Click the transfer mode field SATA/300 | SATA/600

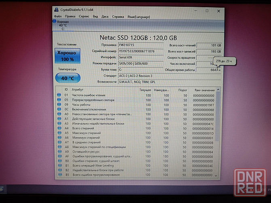pyautogui.click(x=141, y=63)
